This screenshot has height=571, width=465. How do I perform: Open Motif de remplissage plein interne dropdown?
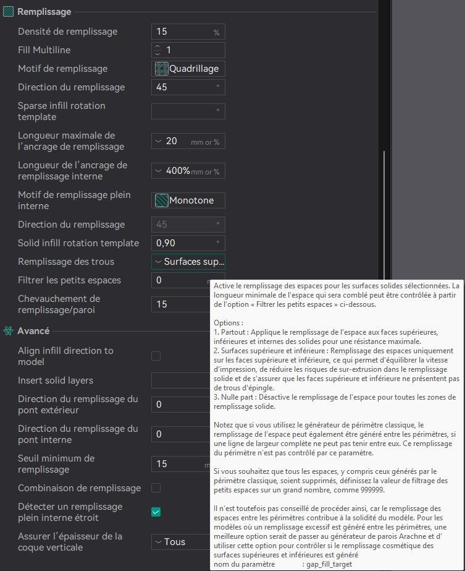click(188, 200)
